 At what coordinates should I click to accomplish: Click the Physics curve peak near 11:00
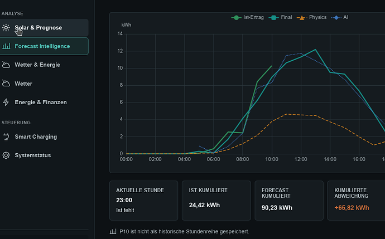pyautogui.click(x=287, y=114)
